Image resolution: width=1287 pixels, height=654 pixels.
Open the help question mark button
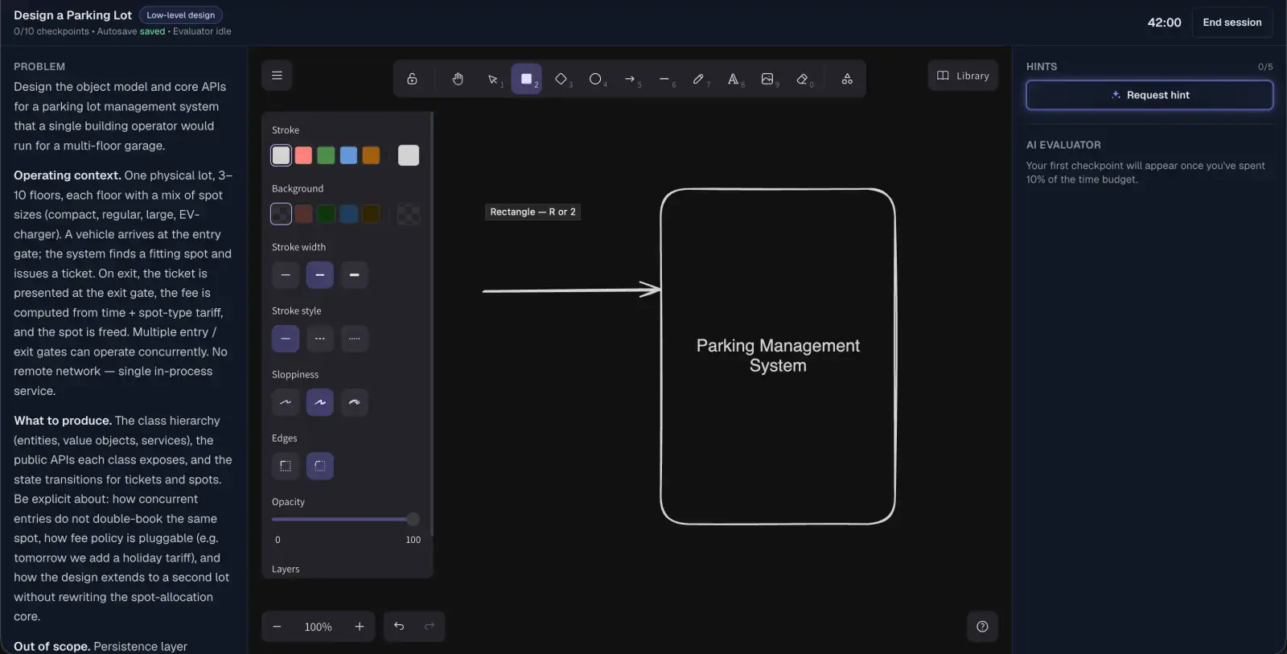tap(982, 627)
